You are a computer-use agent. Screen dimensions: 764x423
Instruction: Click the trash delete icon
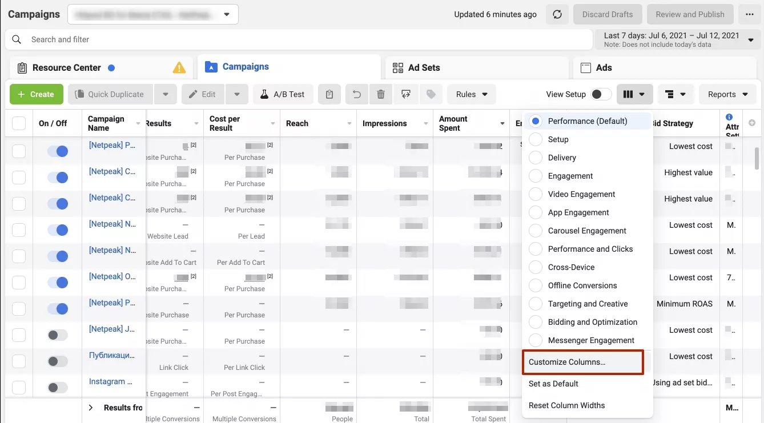(x=381, y=94)
